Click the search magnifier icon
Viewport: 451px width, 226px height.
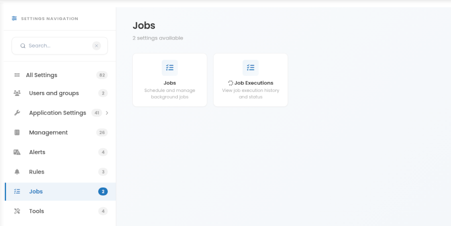point(23,45)
